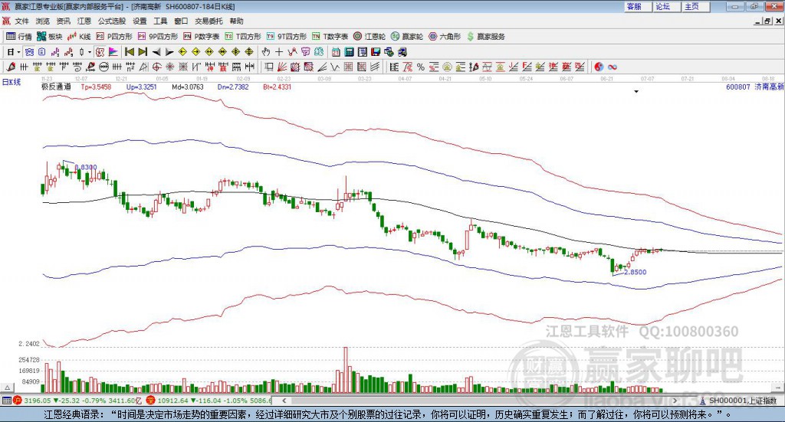The height and width of the screenshot is (422, 785).
Task: Click the first yellow diamond arrow icon
Action: pos(182,52)
